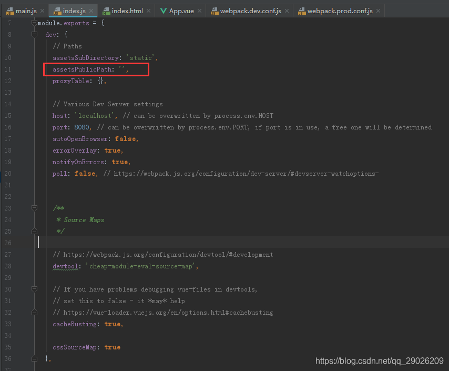Image resolution: width=449 pixels, height=371 pixels.
Task: Collapse the comment block at line 30
Action: pyautogui.click(x=34, y=289)
